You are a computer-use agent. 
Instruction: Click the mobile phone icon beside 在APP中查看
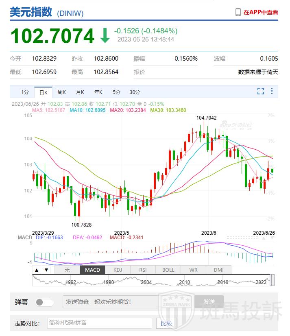(x=238, y=12)
